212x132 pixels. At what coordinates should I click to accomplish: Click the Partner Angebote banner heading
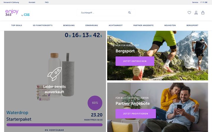(x=132, y=104)
